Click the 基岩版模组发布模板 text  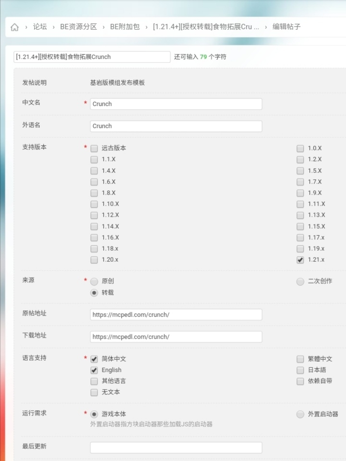117,83
